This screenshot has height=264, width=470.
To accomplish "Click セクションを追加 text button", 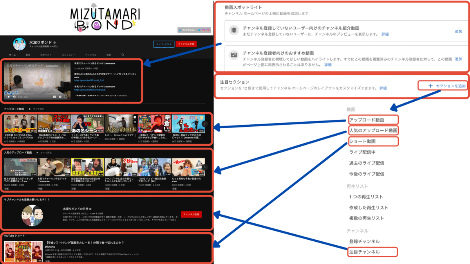I will tap(451, 86).
